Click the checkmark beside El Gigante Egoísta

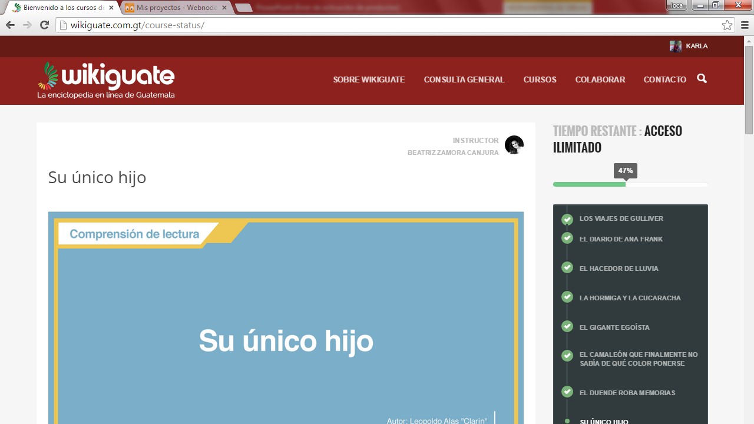(x=567, y=326)
